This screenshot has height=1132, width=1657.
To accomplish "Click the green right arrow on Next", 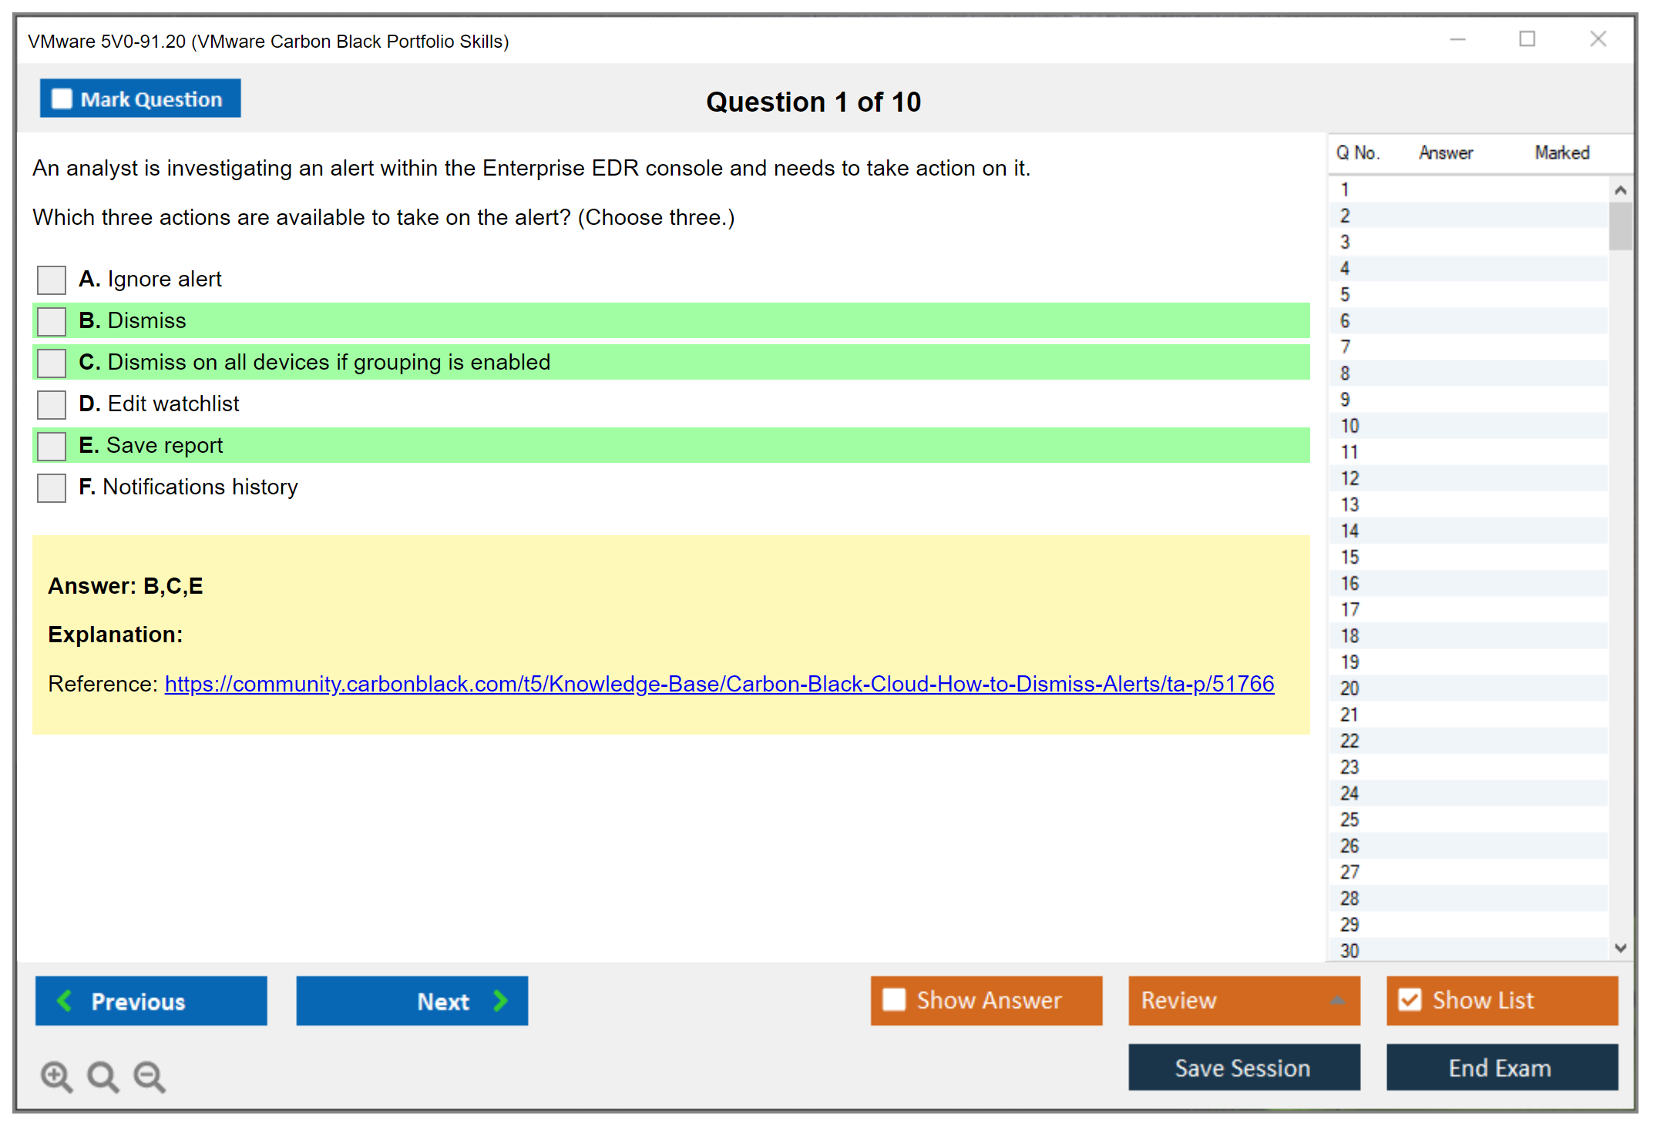I will click(x=500, y=1000).
